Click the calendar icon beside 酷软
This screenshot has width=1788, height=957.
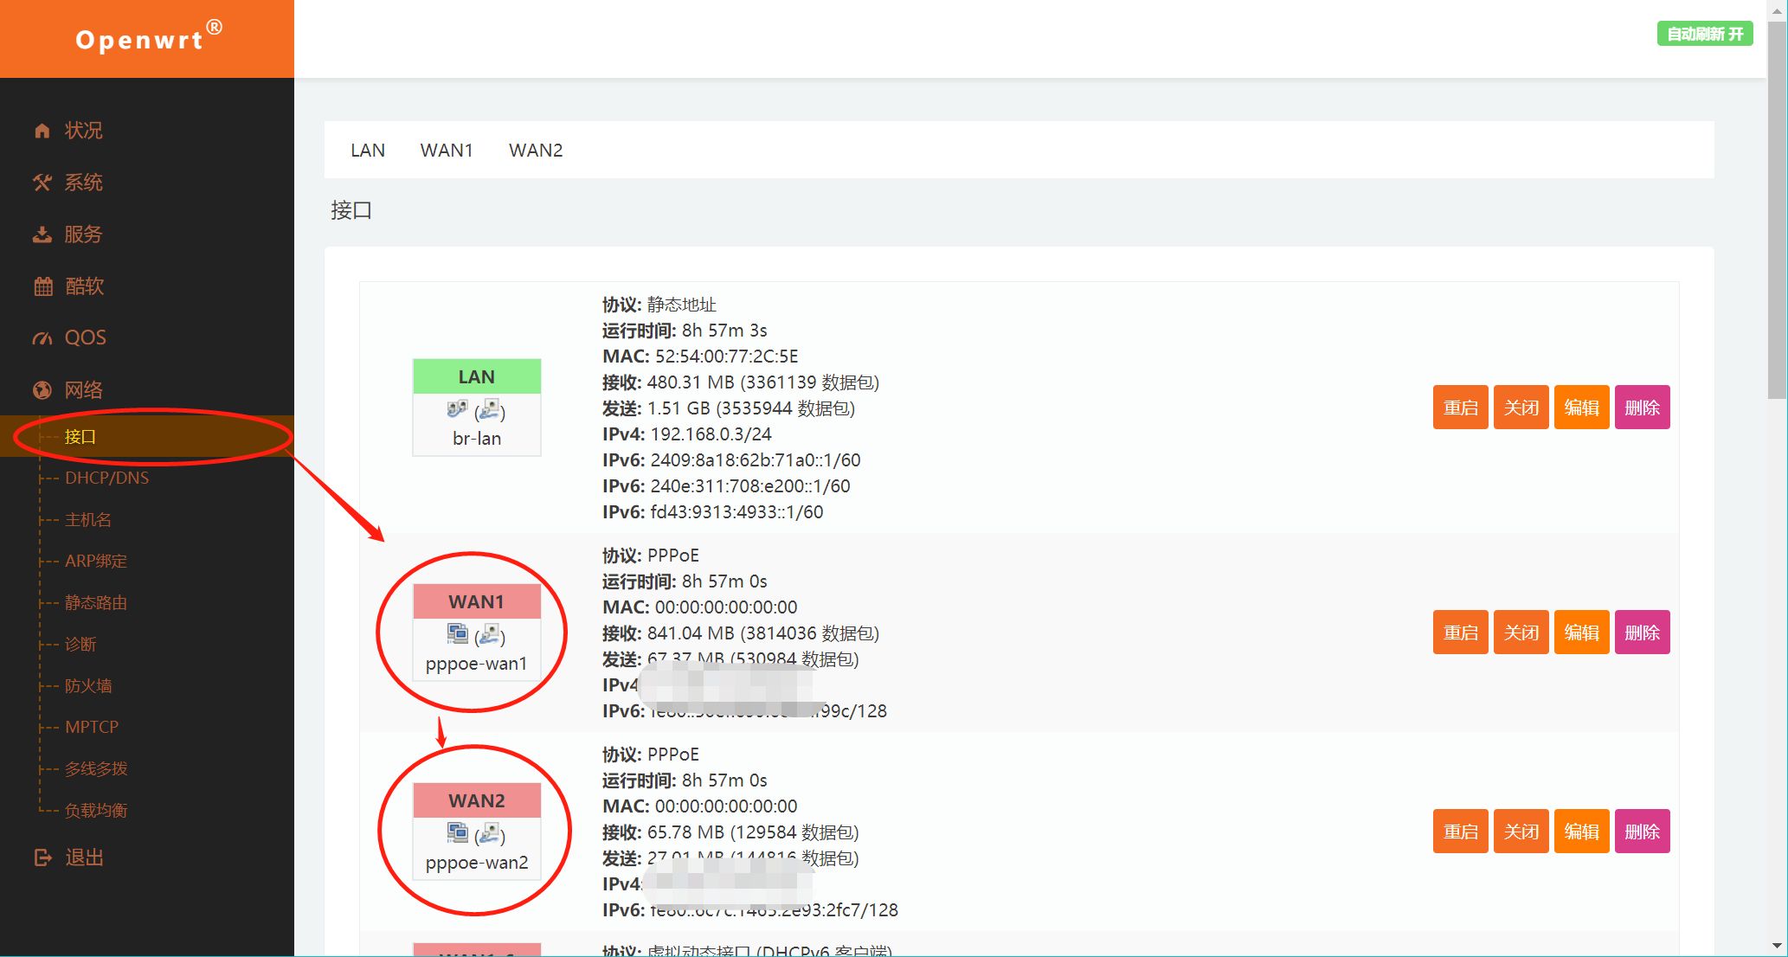pos(42,286)
